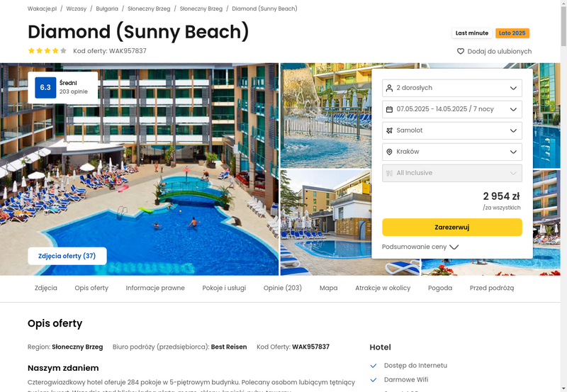Click the heart icon to add to favorites

pyautogui.click(x=460, y=51)
